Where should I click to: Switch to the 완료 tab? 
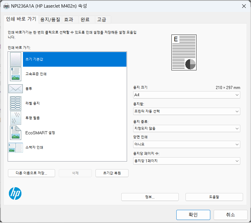pos(87,20)
